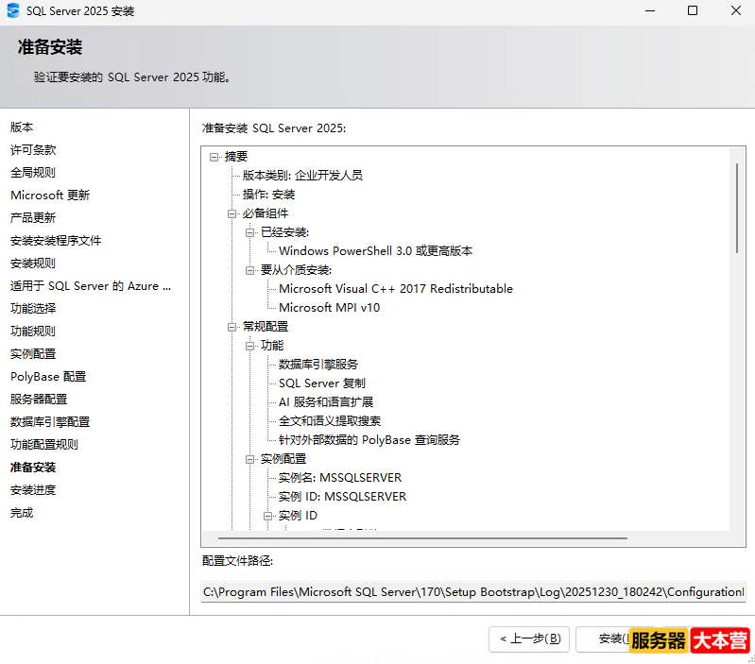755x664 pixels.
Task: Collapse the 要从介质安装 tree node
Action: (249, 270)
